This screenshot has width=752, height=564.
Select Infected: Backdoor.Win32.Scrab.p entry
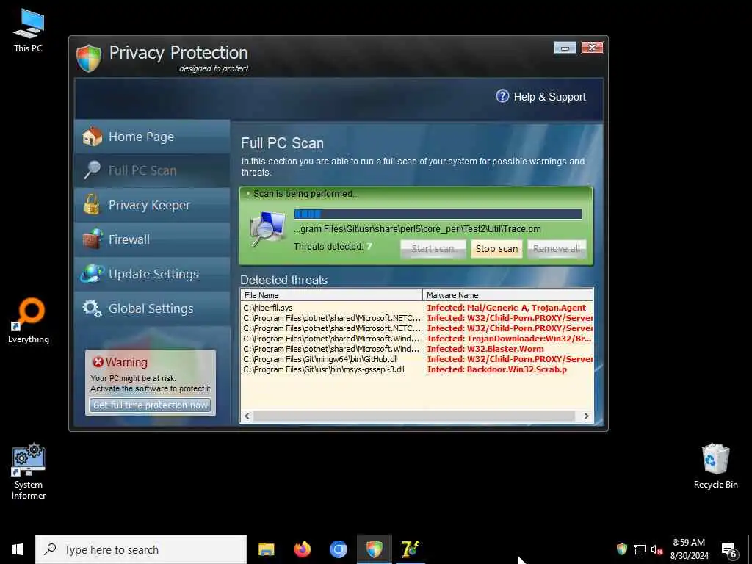(497, 370)
